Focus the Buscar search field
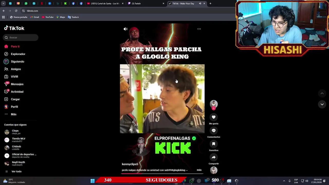 coord(21,38)
